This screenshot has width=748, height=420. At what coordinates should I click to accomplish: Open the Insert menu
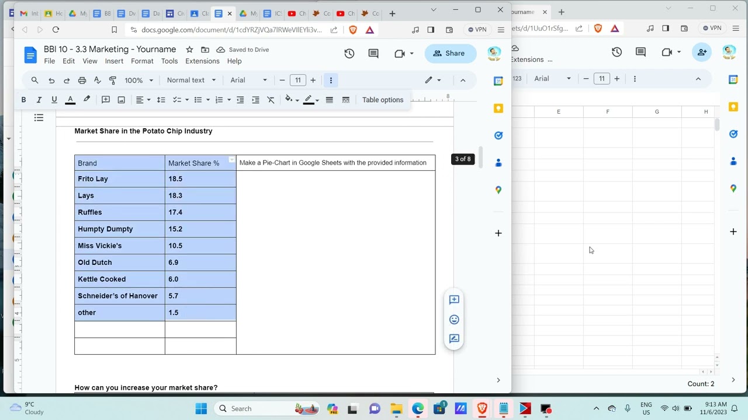tap(114, 61)
